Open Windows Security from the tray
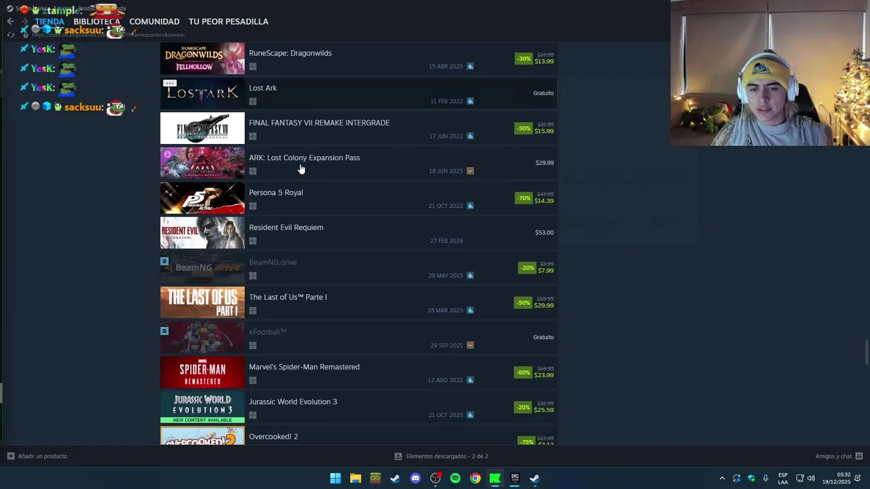This screenshot has width=870, height=489. [x=751, y=478]
